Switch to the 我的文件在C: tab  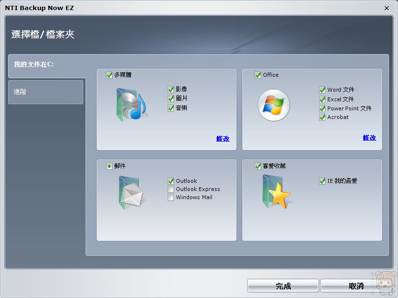pos(47,66)
